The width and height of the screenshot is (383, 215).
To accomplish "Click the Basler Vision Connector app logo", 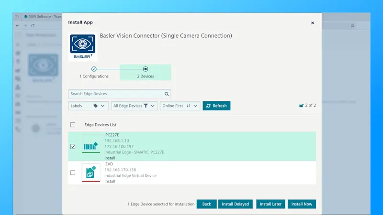I will tap(82, 46).
